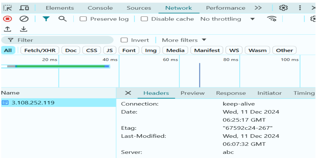316x158 pixels.
Task: Open the No throttling dropdown
Action: (x=227, y=19)
